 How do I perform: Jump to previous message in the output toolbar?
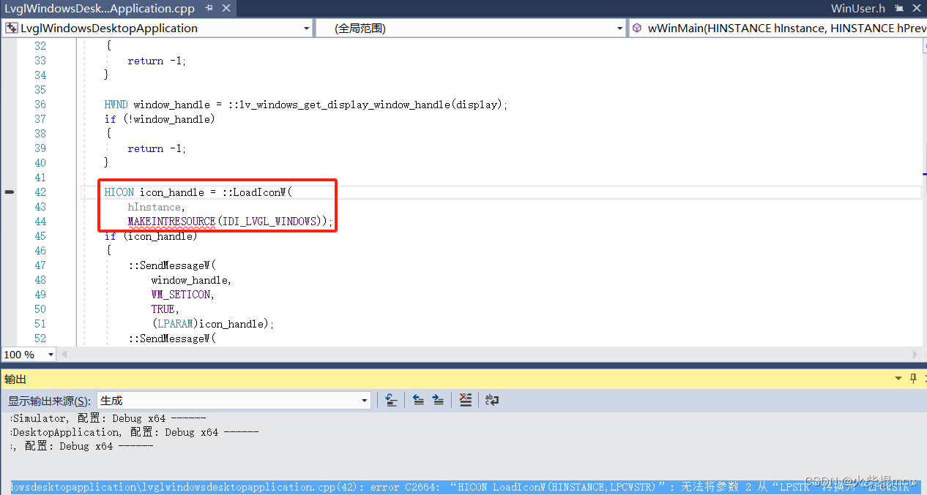pos(417,399)
